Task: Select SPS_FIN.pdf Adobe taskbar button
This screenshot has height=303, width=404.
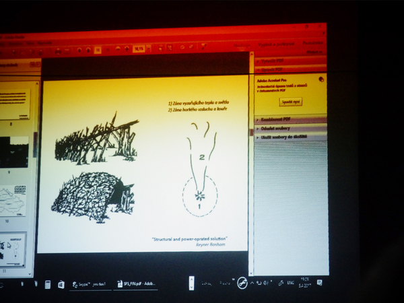Action: (135, 284)
